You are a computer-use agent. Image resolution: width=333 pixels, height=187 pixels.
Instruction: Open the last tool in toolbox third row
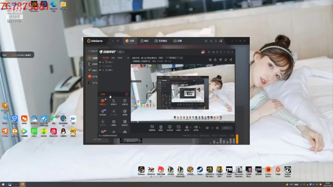[x=124, y=123]
